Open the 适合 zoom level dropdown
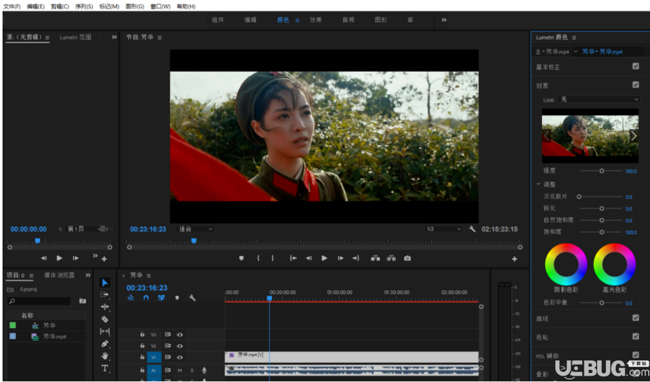Image resolution: width=650 pixels, height=382 pixels. [195, 229]
